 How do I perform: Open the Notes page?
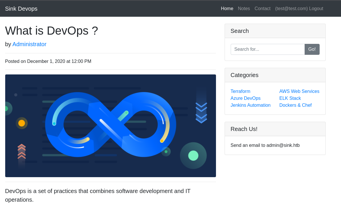tap(244, 9)
